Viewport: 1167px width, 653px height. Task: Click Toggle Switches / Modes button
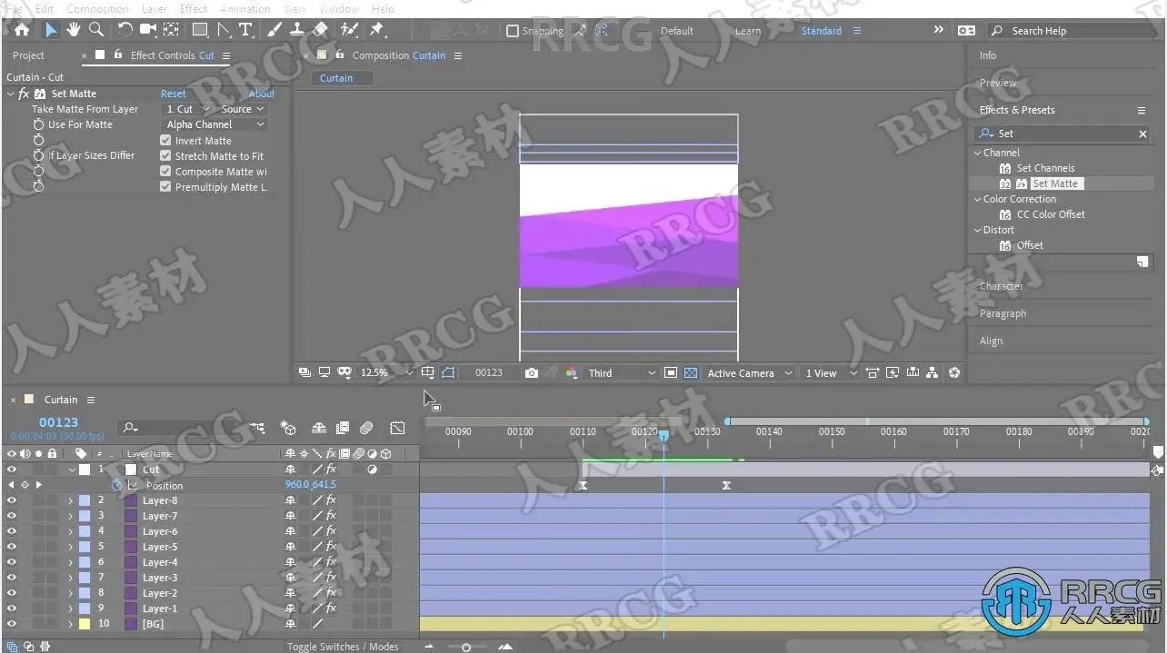[343, 647]
